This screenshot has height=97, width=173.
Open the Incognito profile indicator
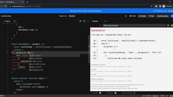(167, 6)
